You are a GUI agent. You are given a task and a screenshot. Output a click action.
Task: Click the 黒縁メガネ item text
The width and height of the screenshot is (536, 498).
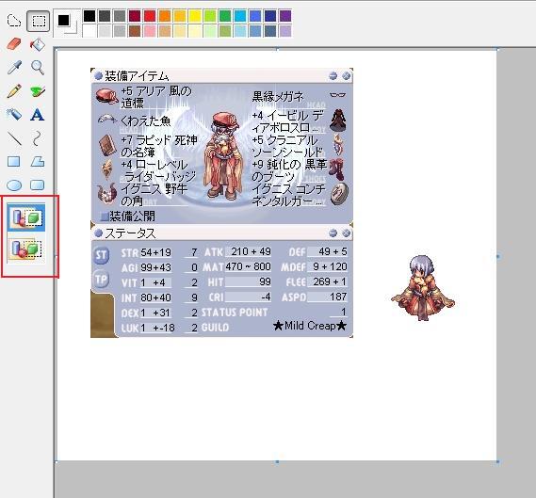pos(278,97)
